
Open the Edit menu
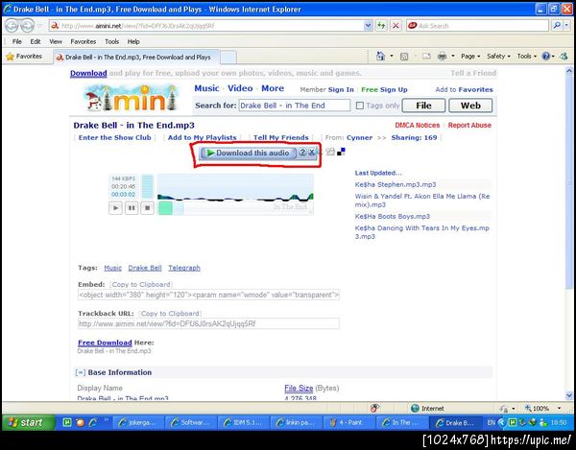click(36, 41)
